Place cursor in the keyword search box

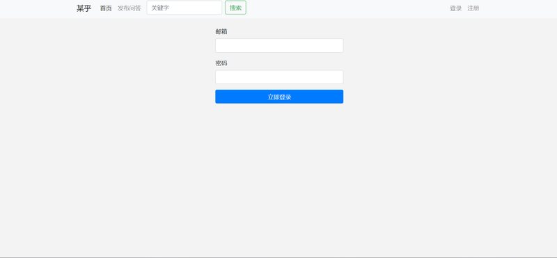click(x=185, y=8)
